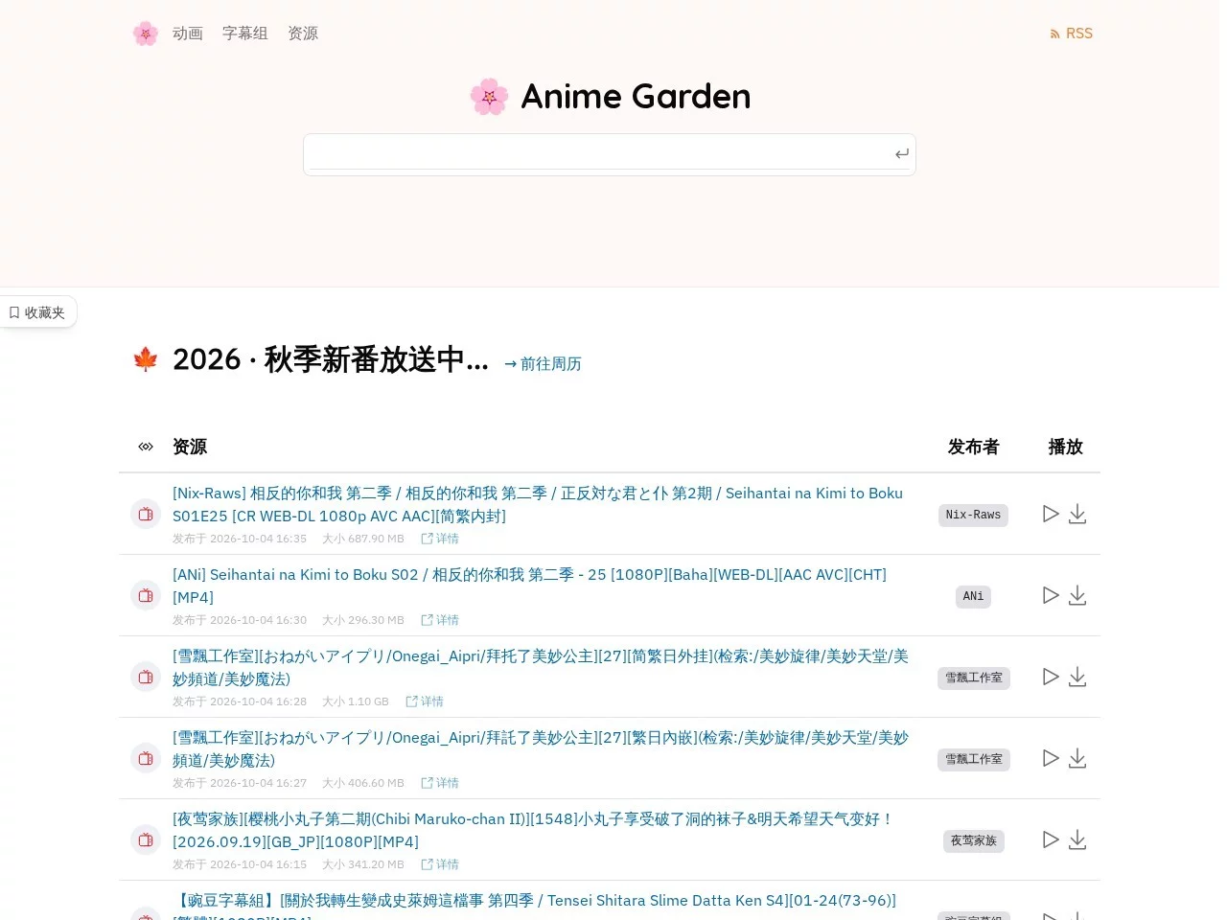This screenshot has height=920, width=1227.
Task: Open the 收藏夹 bookmarks panel
Action: click(37, 312)
